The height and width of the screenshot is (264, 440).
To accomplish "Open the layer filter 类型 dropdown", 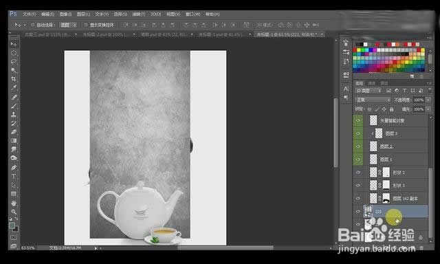I will 368,90.
